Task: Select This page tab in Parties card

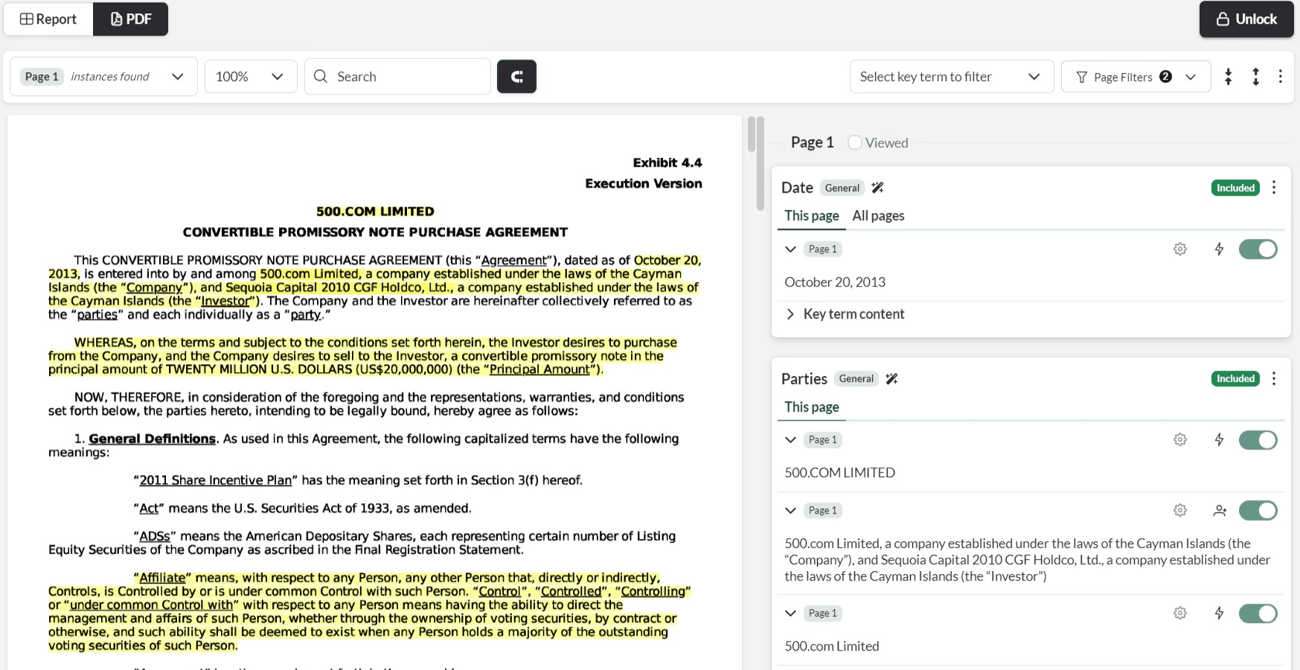Action: click(812, 407)
